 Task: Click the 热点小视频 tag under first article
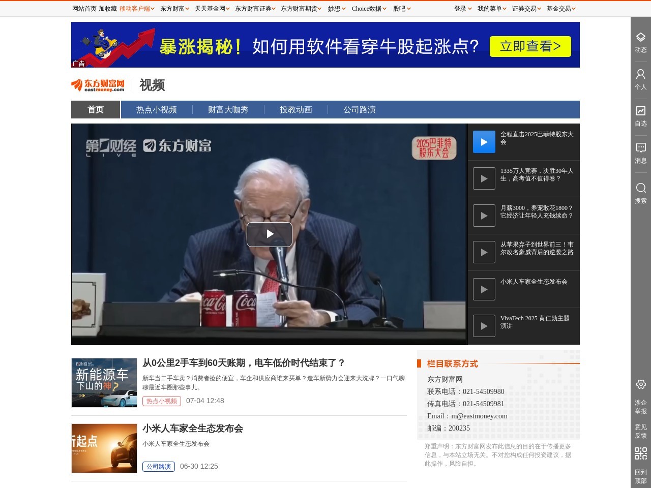pos(162,401)
